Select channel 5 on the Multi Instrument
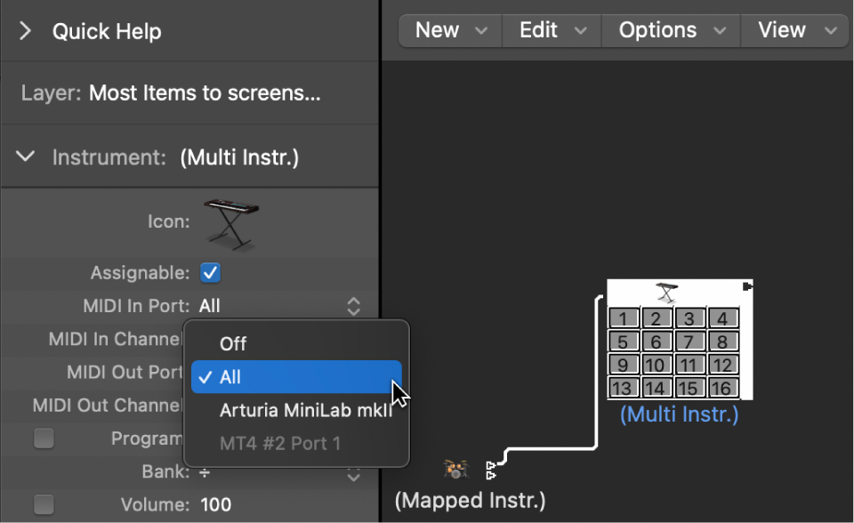 [623, 341]
